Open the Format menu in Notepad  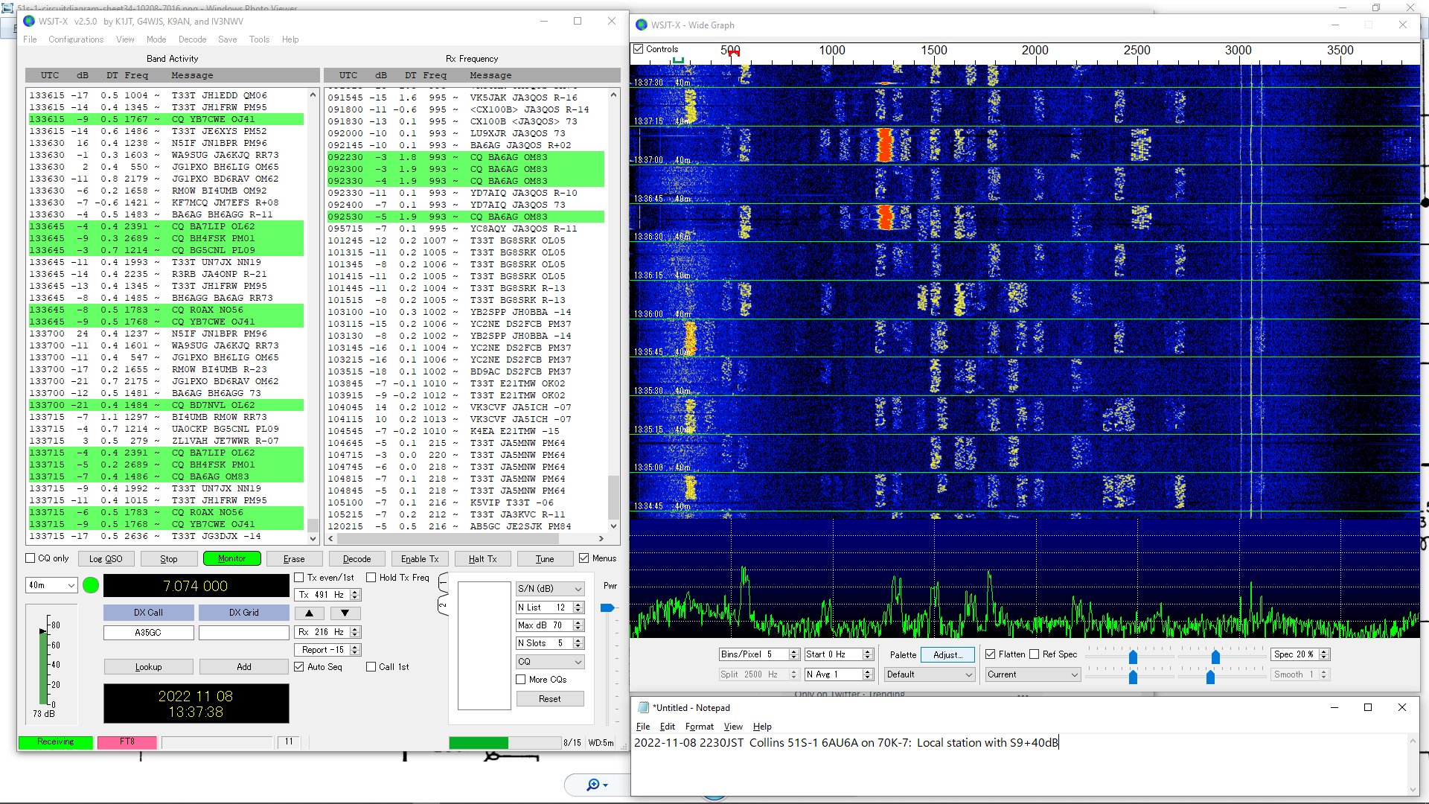coord(699,727)
